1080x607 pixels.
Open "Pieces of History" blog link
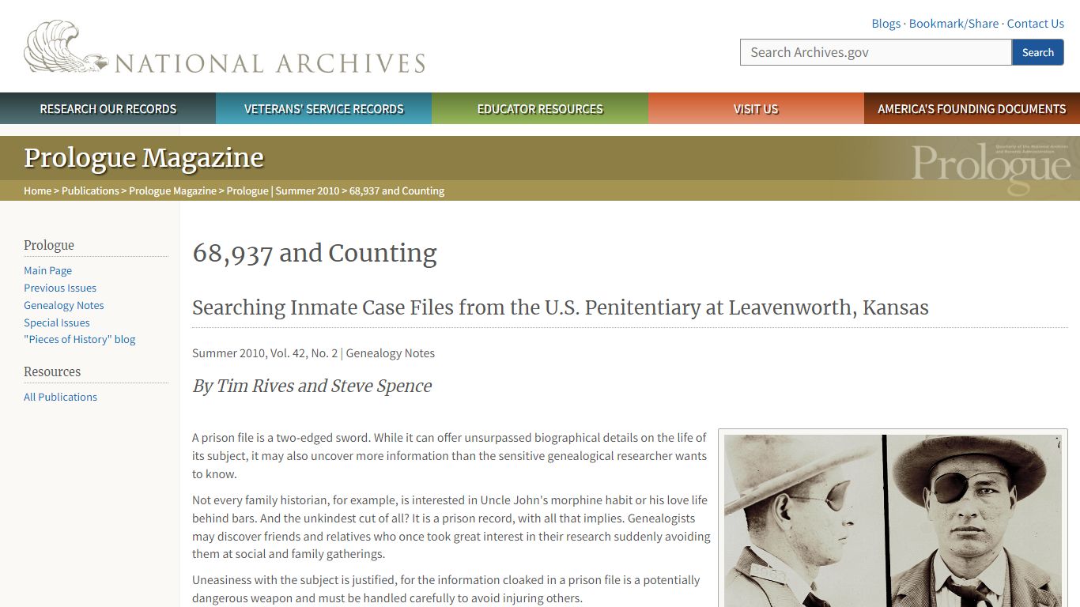coord(80,339)
